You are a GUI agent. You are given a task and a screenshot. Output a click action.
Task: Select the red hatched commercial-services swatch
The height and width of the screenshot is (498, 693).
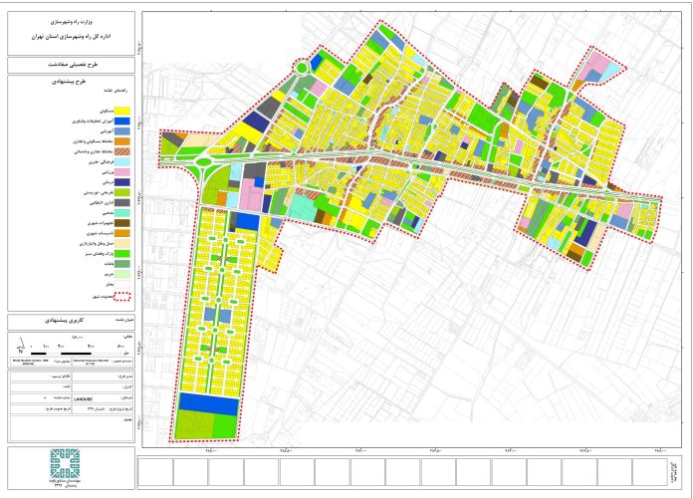122,151
